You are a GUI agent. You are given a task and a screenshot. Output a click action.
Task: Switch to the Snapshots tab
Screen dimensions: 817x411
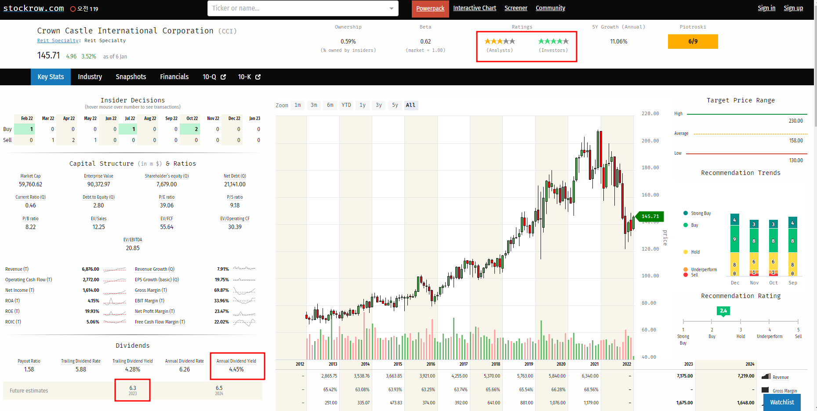(131, 77)
